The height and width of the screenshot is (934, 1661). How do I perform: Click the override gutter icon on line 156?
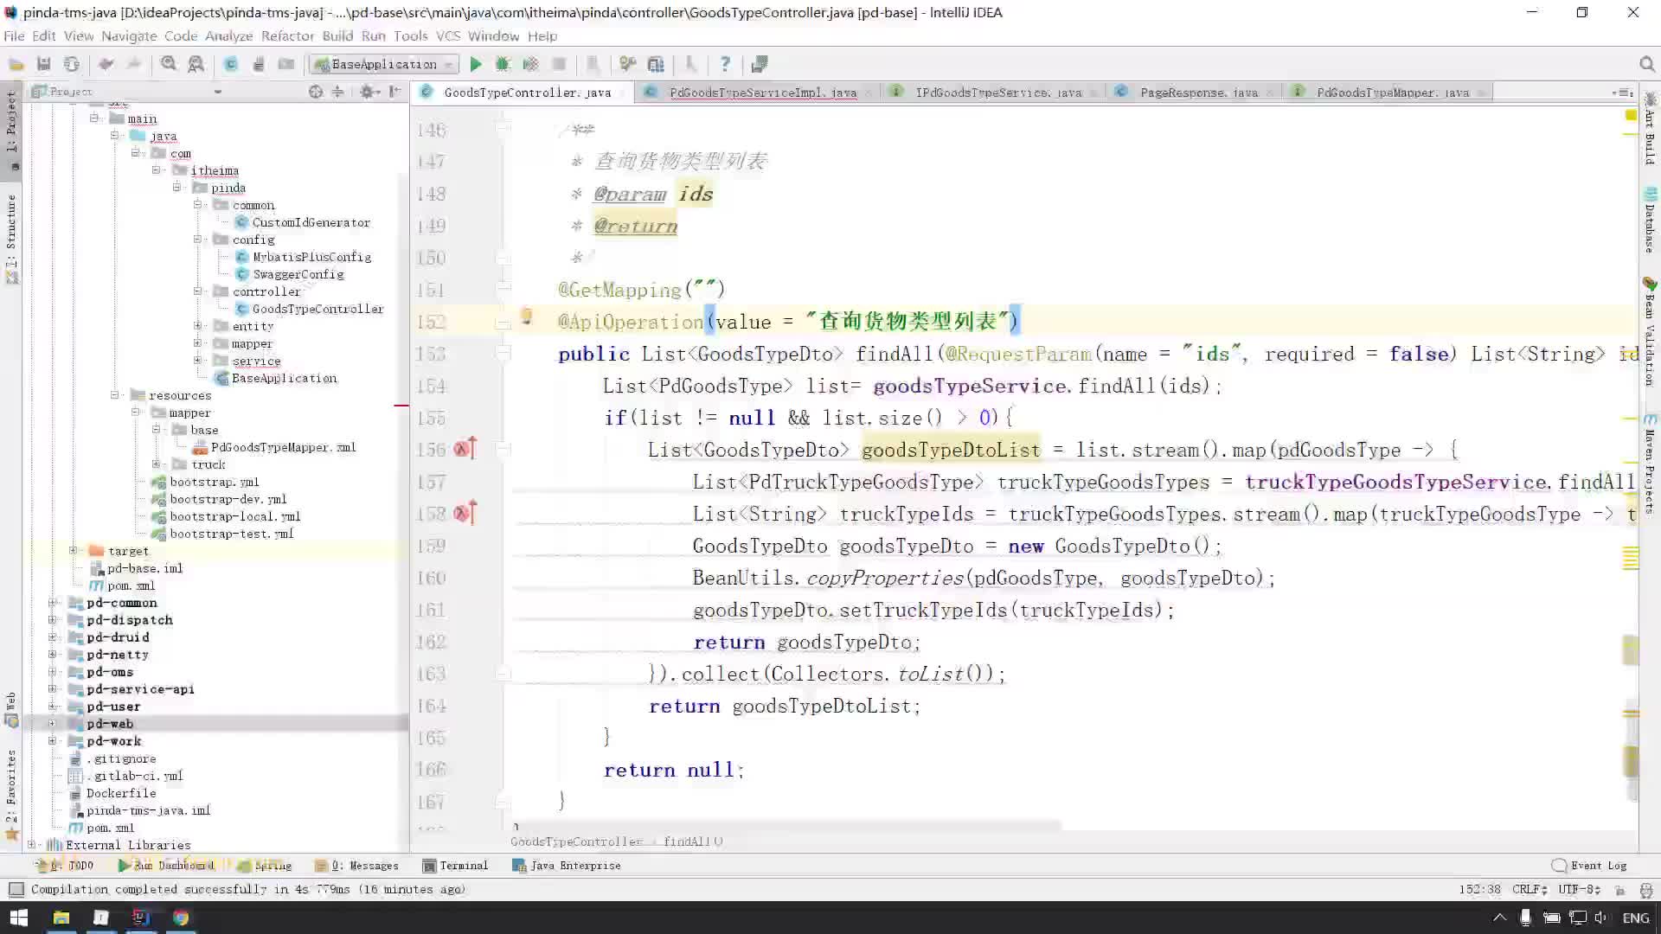click(465, 449)
